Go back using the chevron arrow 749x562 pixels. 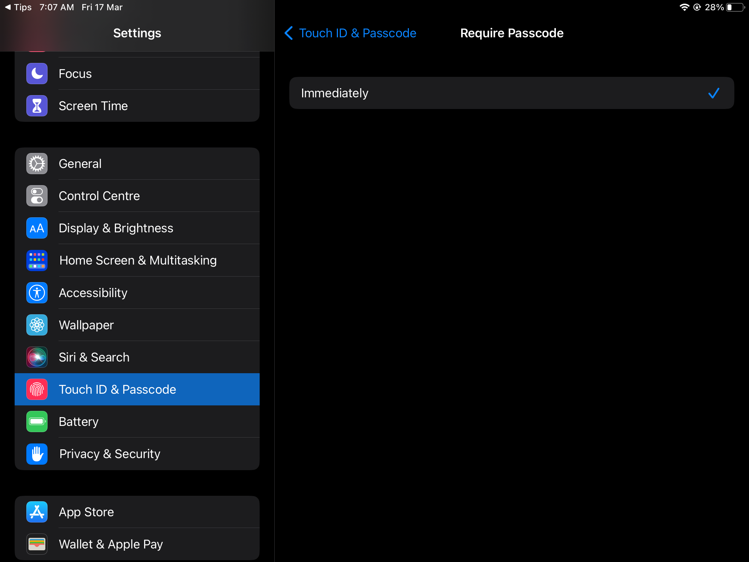tap(289, 33)
